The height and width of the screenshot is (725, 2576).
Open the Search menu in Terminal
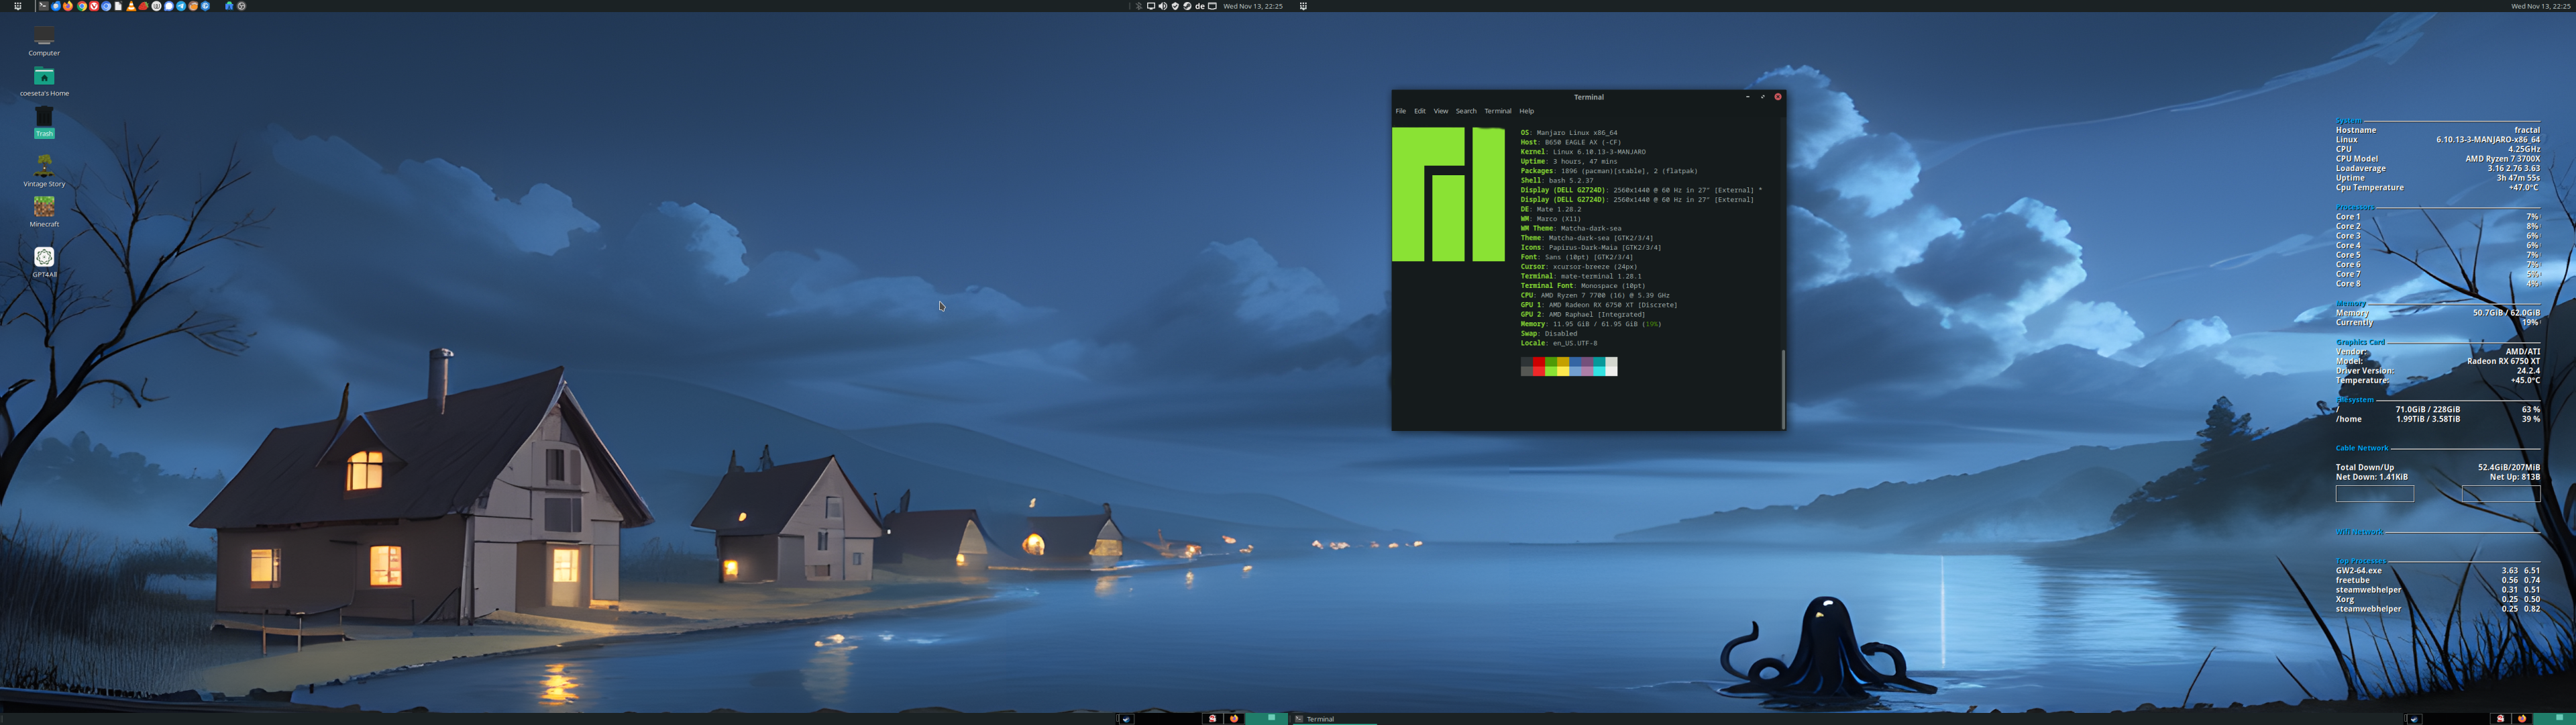[x=1466, y=111]
